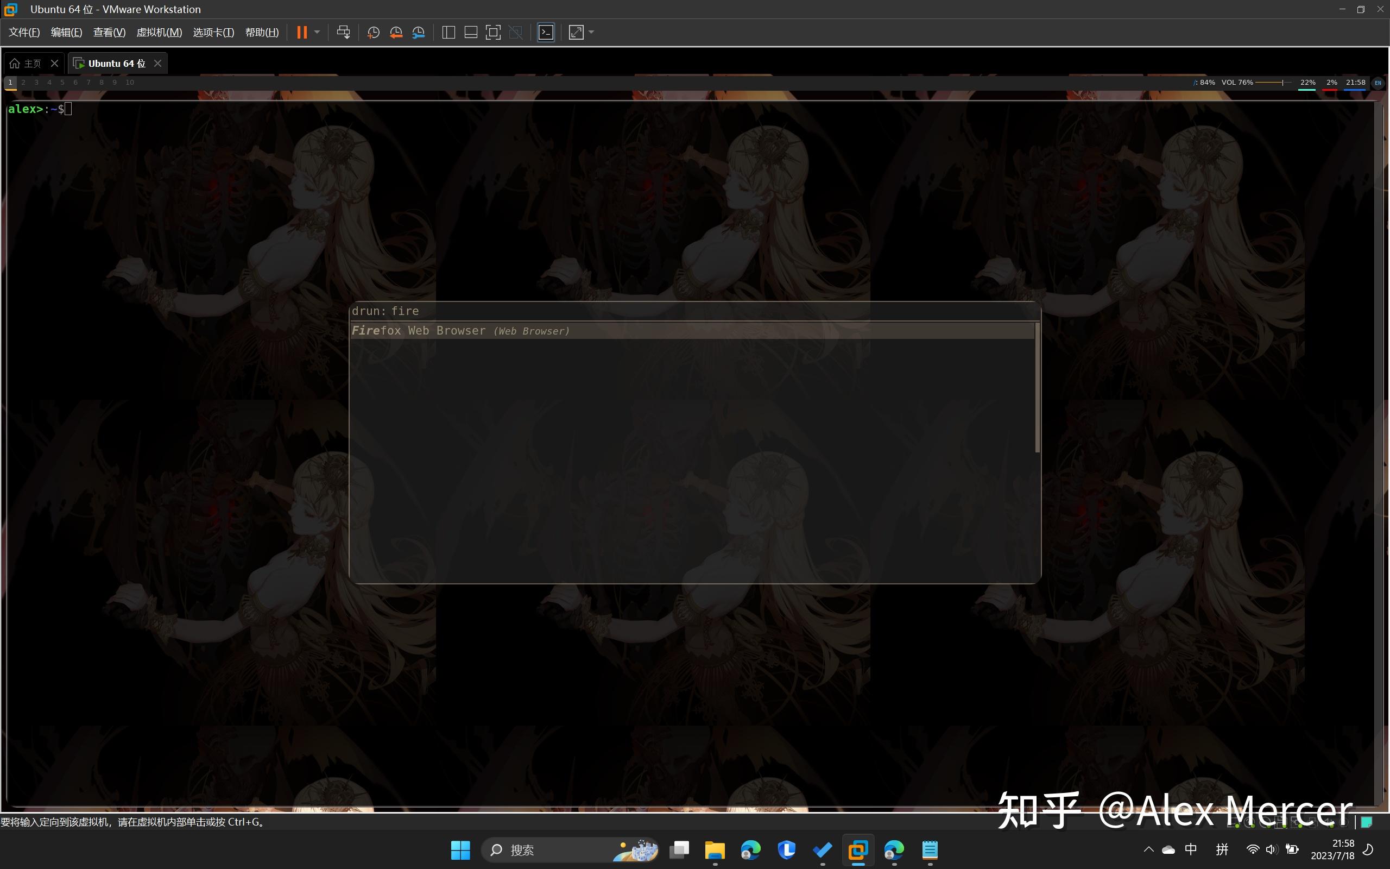Switch to workspace 10 in the i3 bar
The image size is (1390, 869).
[130, 83]
